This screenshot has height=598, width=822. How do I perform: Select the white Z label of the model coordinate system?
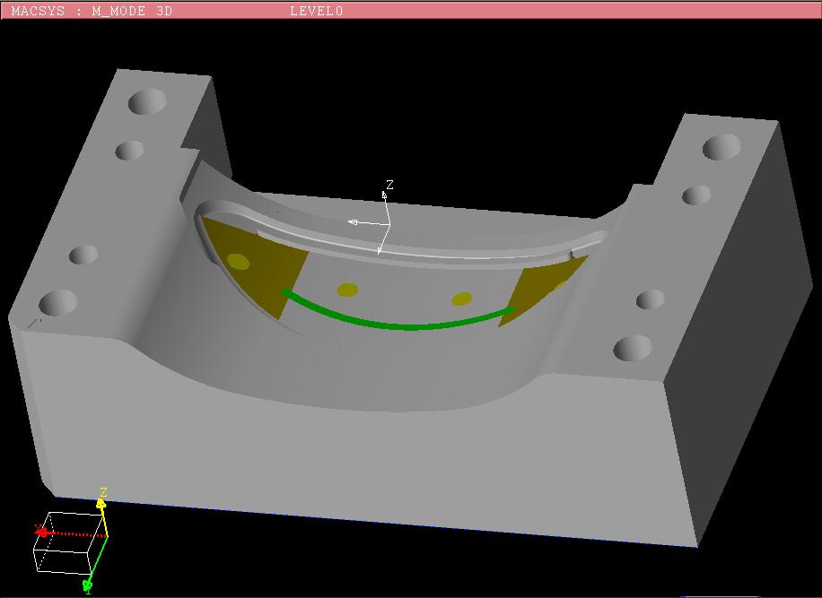tap(389, 185)
